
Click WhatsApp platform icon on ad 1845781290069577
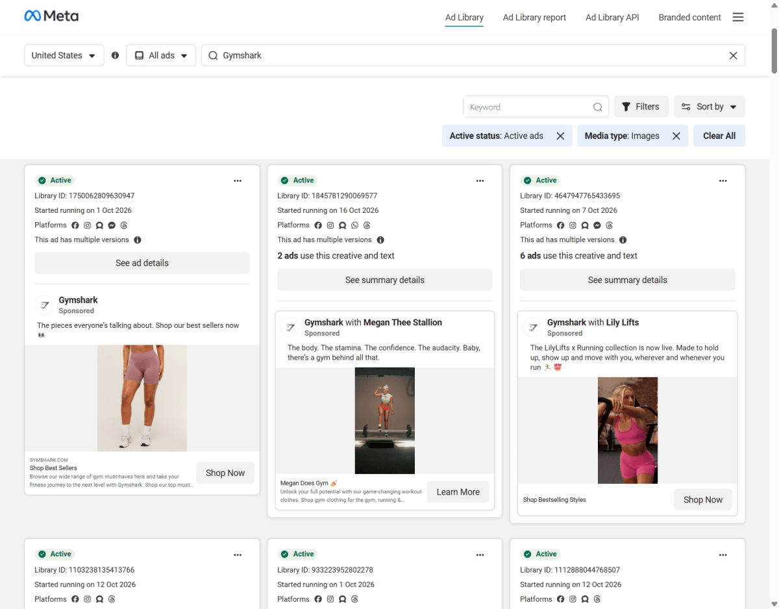click(354, 225)
